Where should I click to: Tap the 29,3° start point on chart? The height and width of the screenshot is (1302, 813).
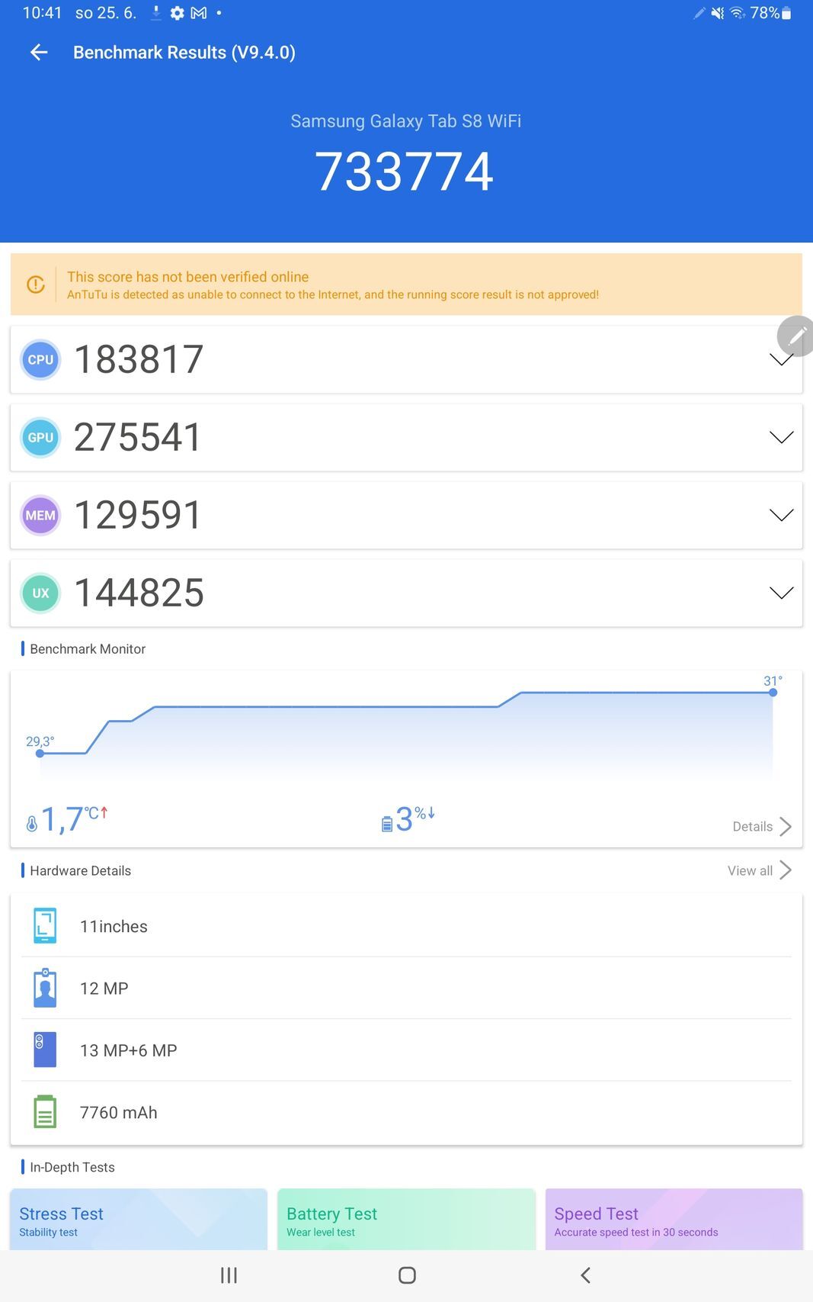[40, 754]
